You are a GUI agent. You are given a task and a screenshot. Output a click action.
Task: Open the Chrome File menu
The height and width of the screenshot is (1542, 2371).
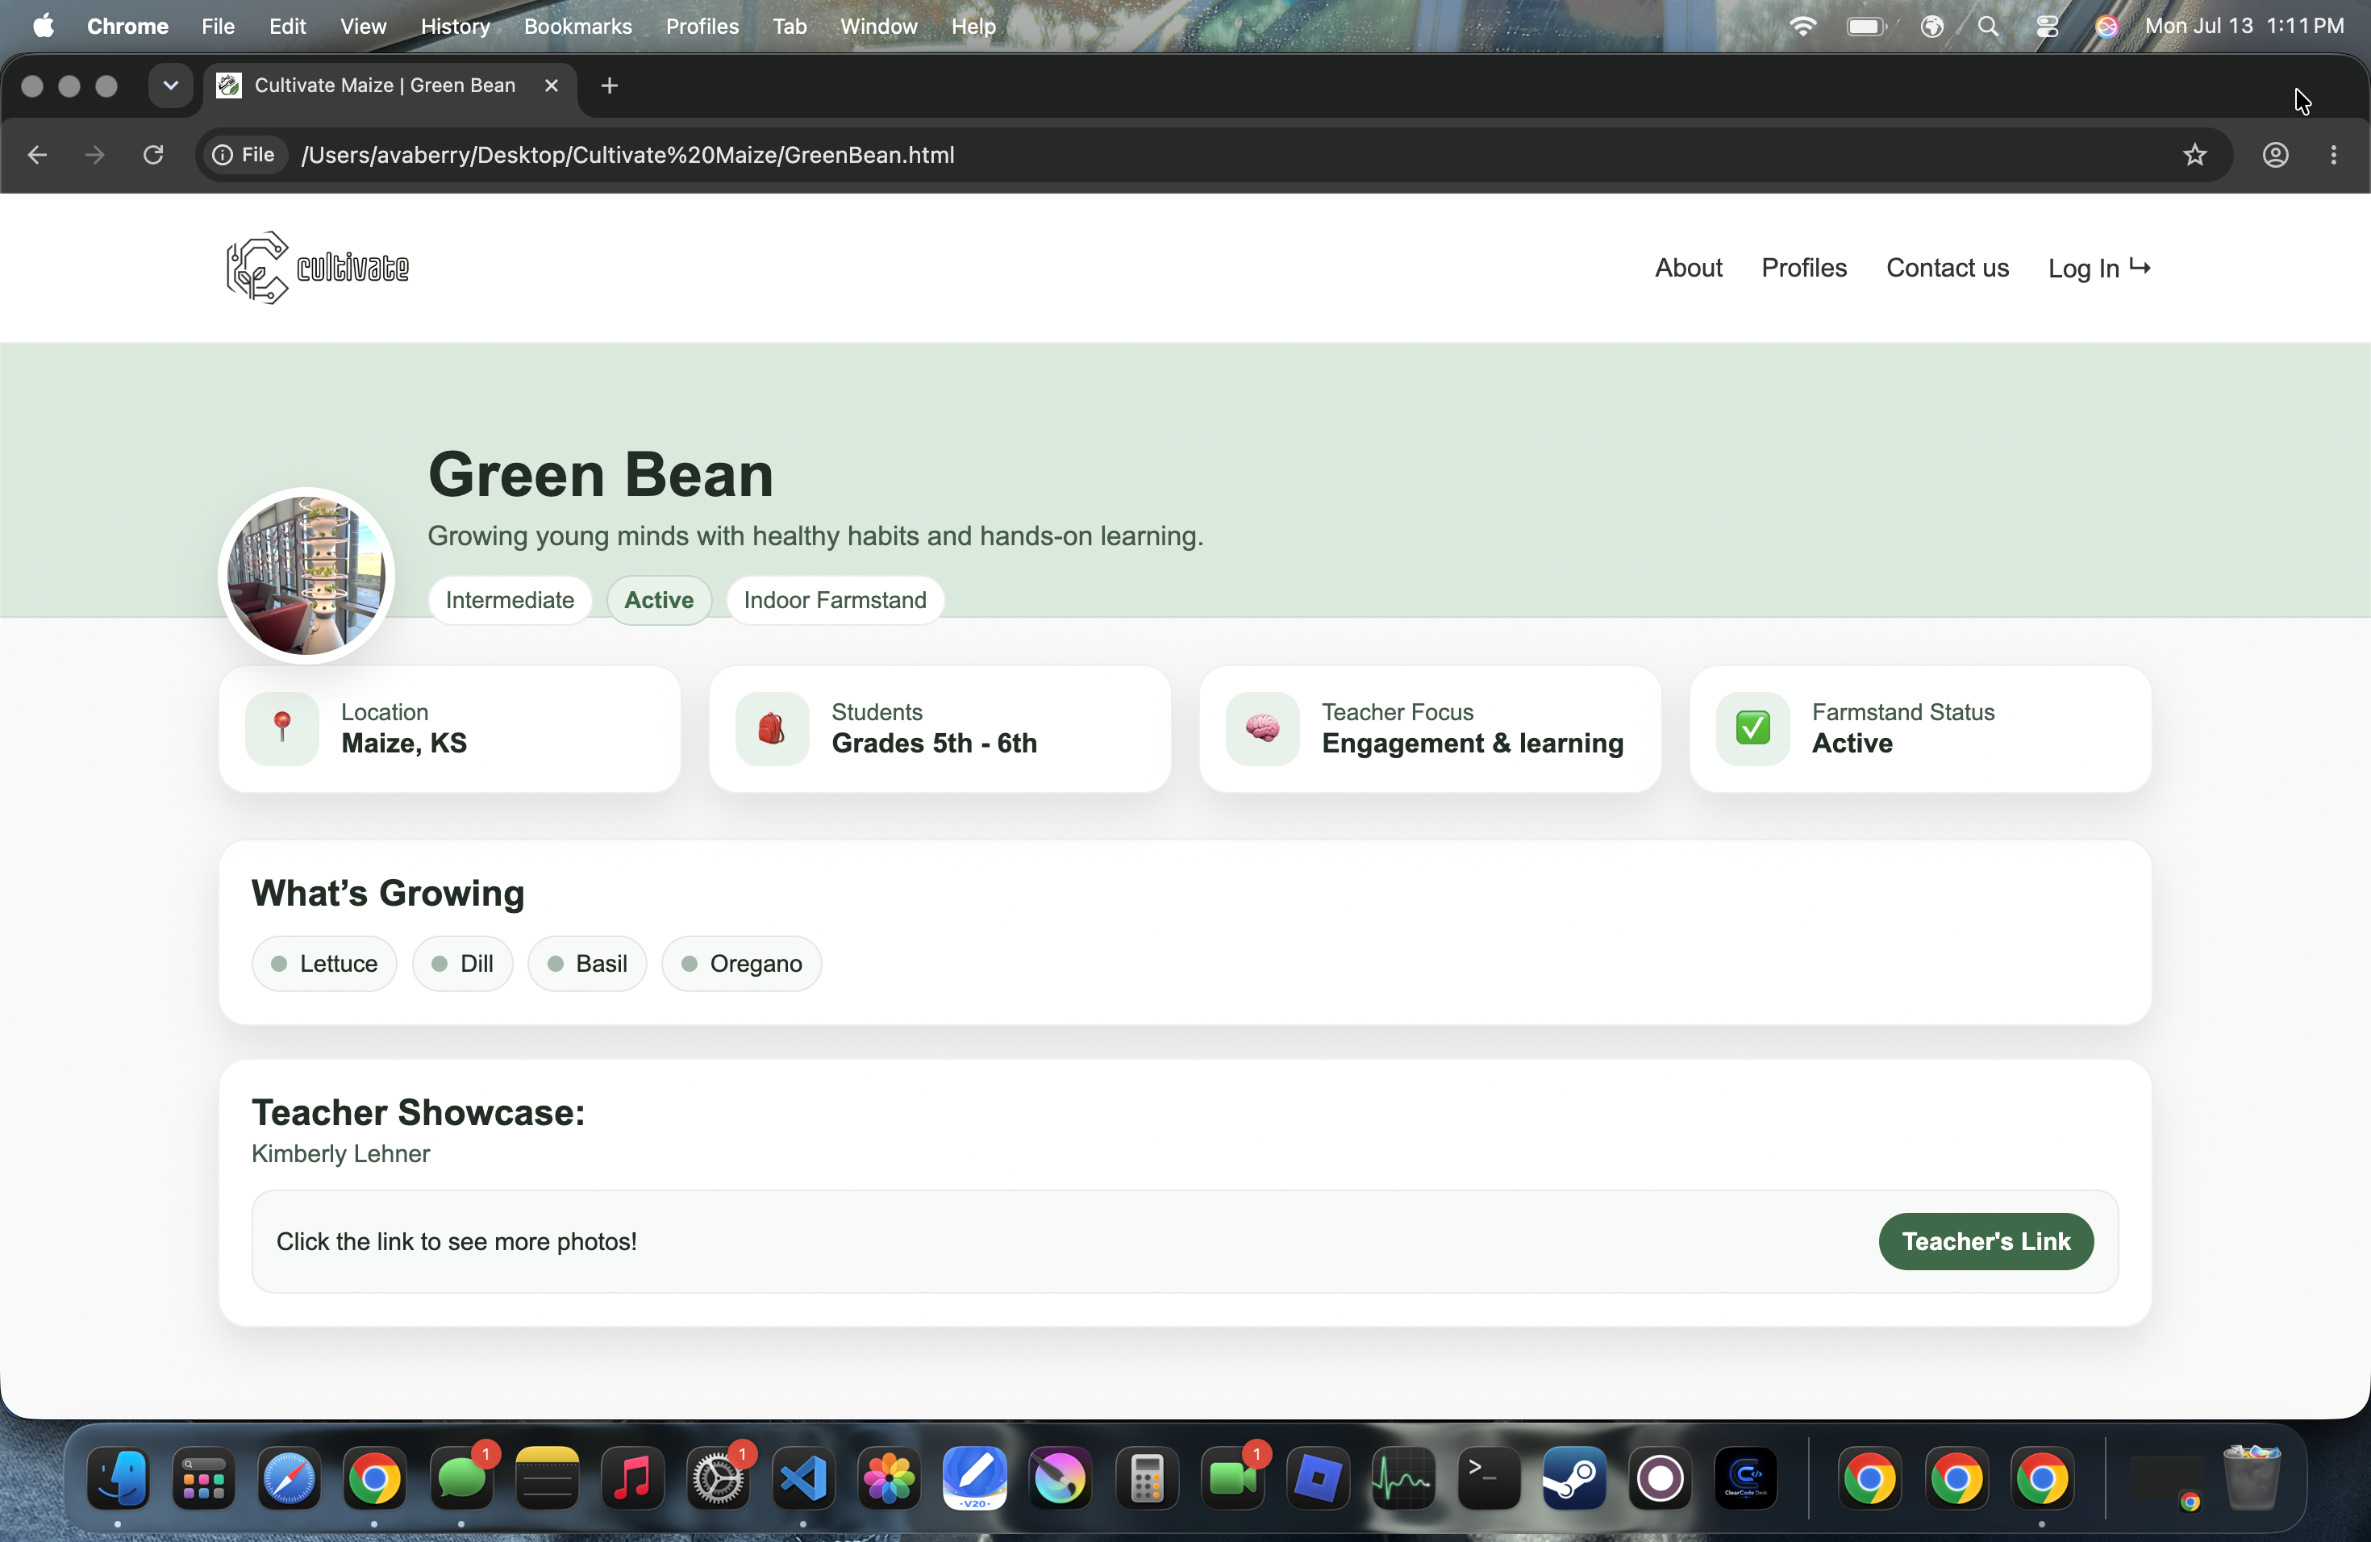pos(219,26)
